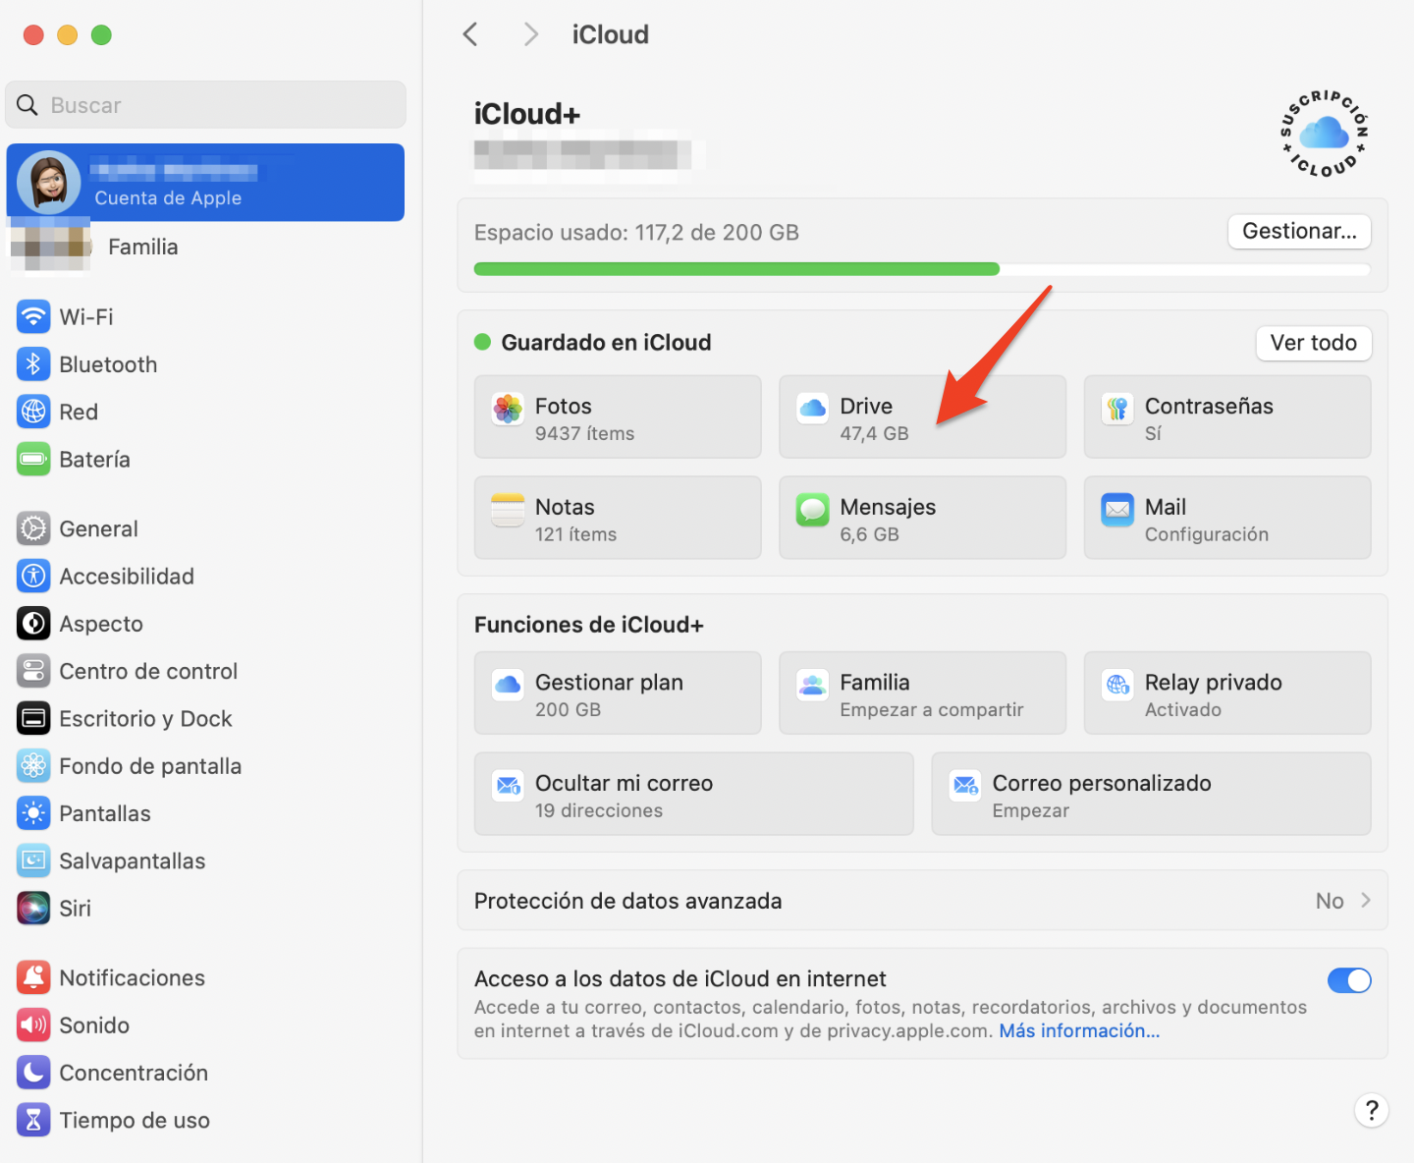Image resolution: width=1414 pixels, height=1163 pixels.
Task: Click the "200 GB" plan size text
Action: (568, 709)
